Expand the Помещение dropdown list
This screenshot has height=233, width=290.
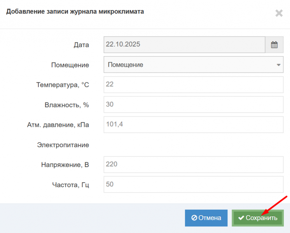click(190, 65)
